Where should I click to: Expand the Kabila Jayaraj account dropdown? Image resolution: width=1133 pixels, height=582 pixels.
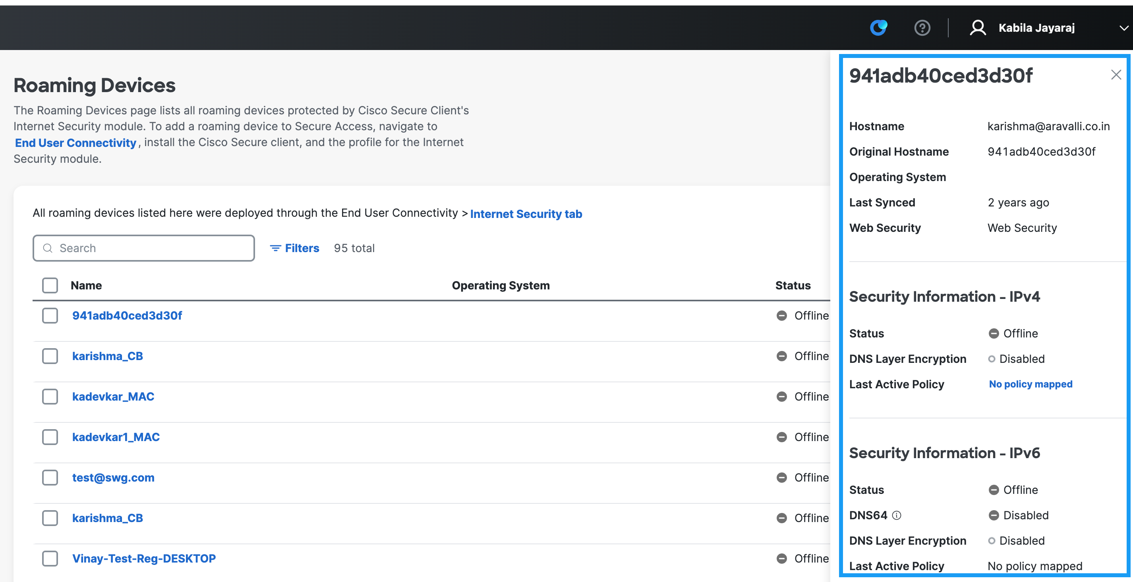point(1123,28)
